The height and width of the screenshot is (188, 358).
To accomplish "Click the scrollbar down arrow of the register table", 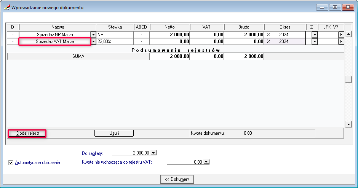I will click(348, 124).
